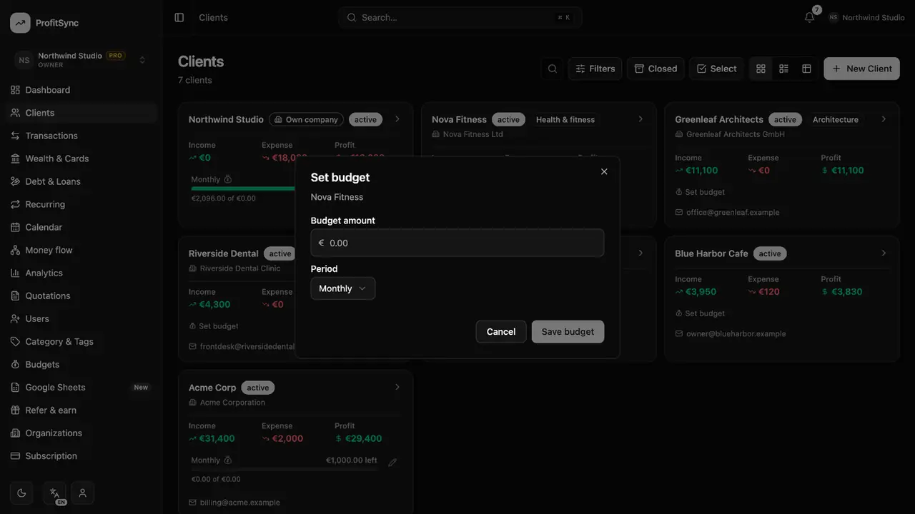
Task: Cancel the Set budget dialog
Action: click(501, 331)
